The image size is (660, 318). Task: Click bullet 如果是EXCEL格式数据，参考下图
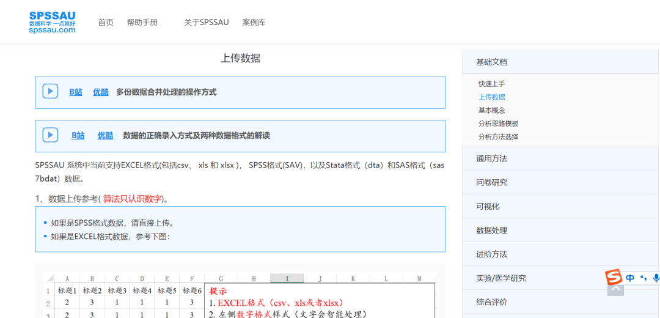tap(110, 237)
